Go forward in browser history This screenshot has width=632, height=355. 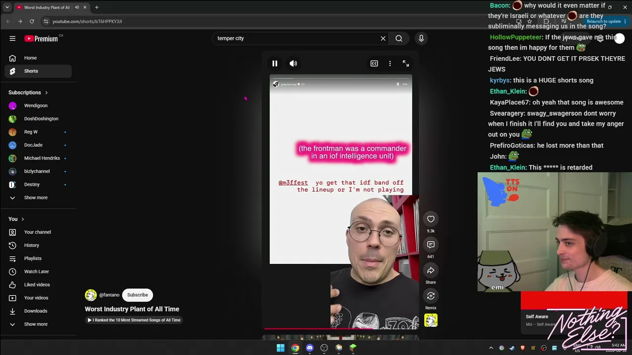point(20,21)
